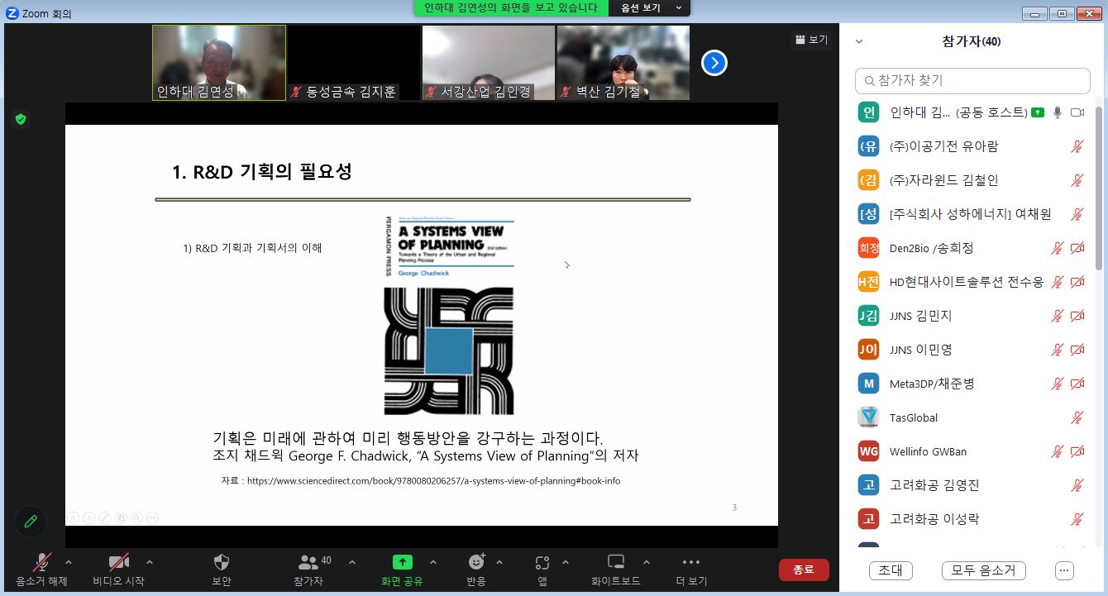This screenshot has height=596, width=1108.
Task: Click the green encryption shield icon
Action: 21,119
